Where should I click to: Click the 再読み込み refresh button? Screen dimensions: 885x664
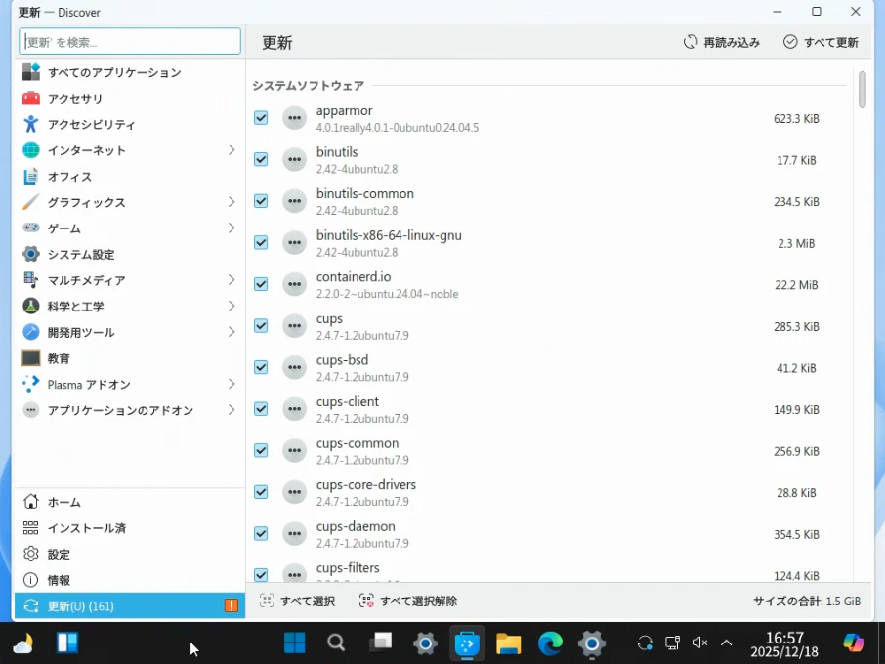721,42
